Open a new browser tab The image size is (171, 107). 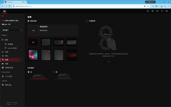29,2
